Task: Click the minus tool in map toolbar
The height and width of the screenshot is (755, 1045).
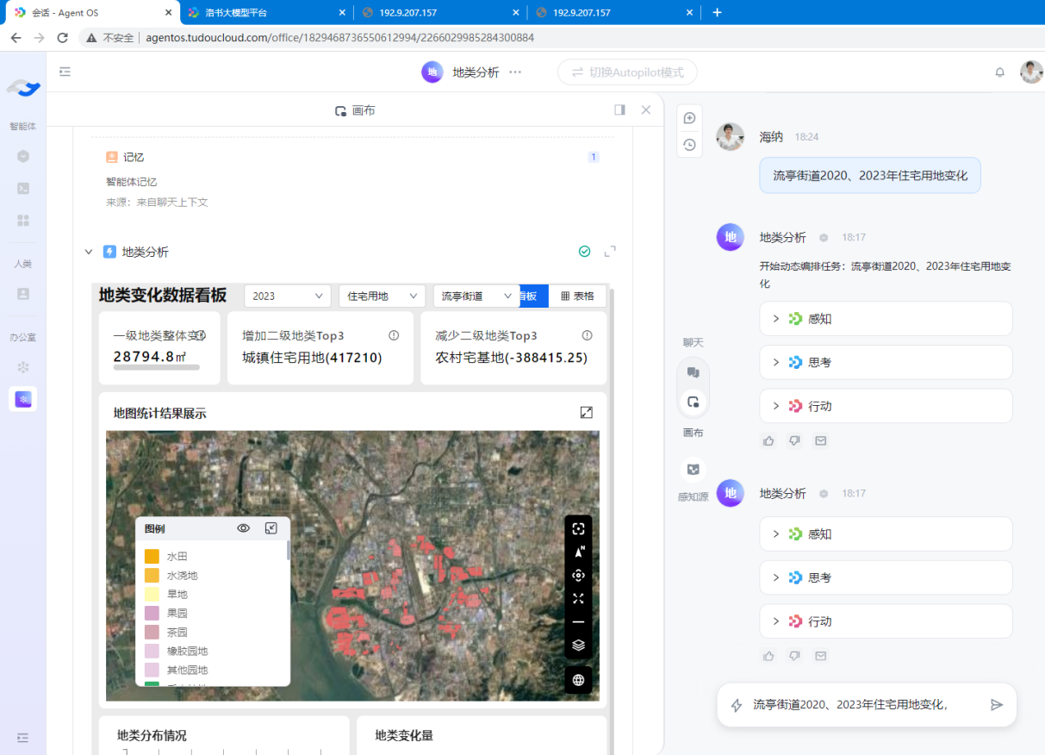Action: coord(578,621)
